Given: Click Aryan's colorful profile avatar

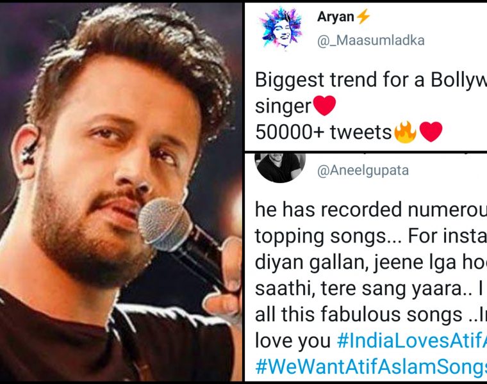Looking at the screenshot, I should 281,28.
